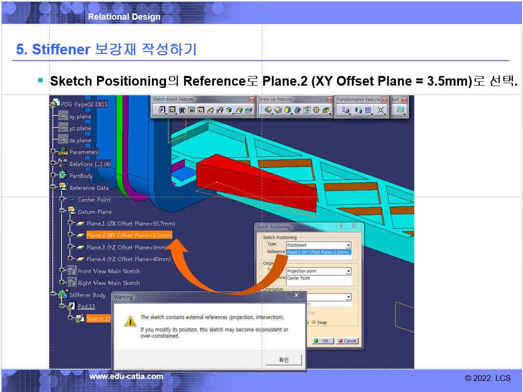Collapse the Datum Plane tree node
Screen dimensions: 523x392
point(62,211)
